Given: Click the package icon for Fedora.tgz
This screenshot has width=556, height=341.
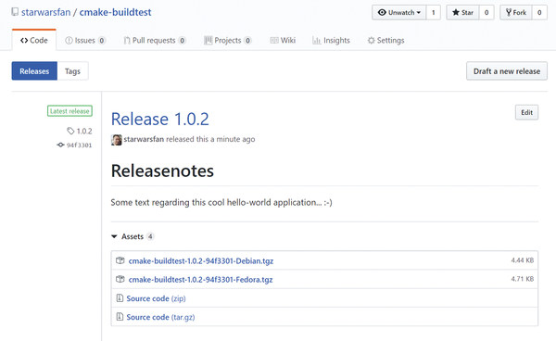Looking at the screenshot, I should click(x=120, y=279).
